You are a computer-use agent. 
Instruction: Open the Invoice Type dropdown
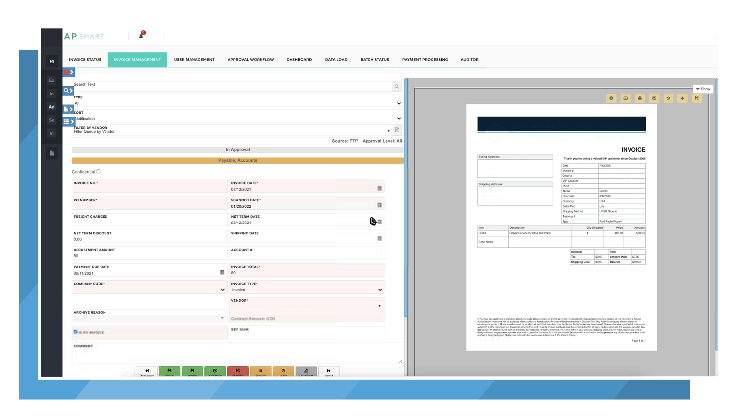point(380,289)
